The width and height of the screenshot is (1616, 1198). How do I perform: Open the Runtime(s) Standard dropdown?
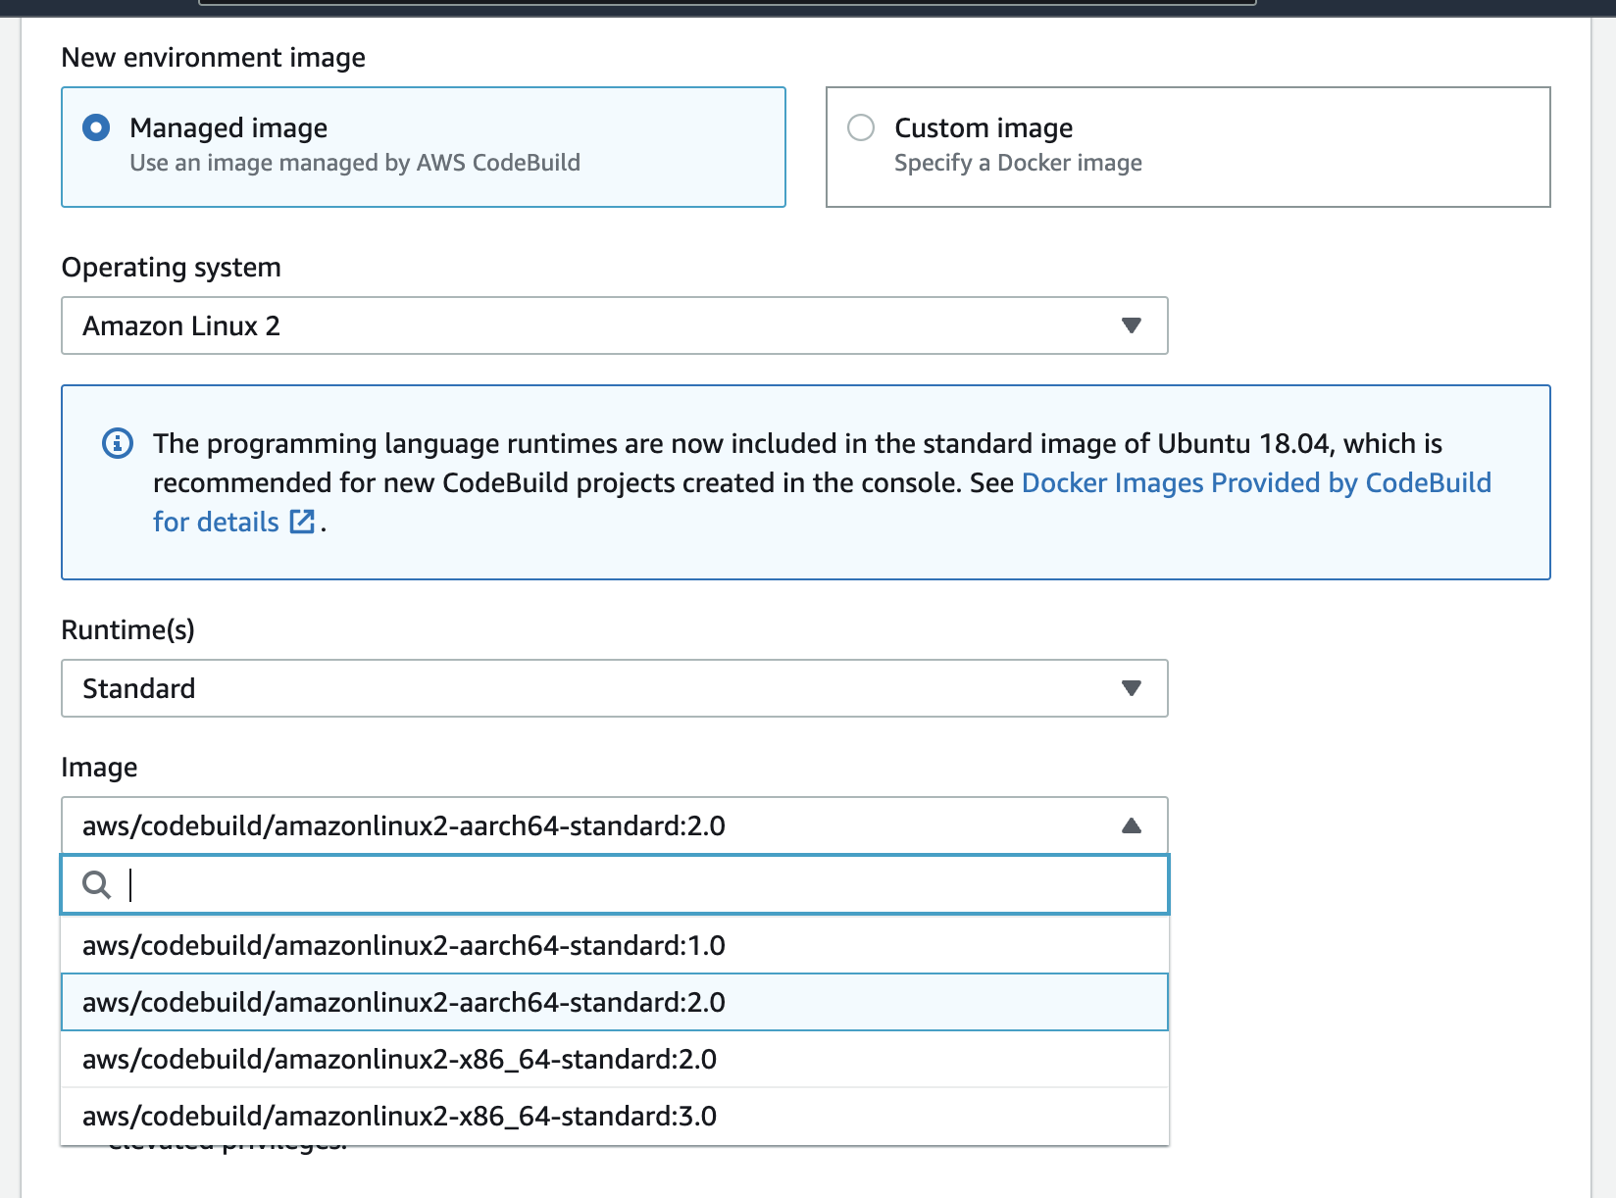pos(614,688)
